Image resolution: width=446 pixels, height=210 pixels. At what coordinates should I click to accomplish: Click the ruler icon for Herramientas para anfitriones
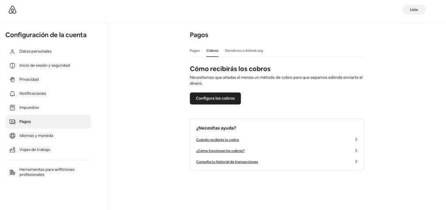(x=12, y=172)
